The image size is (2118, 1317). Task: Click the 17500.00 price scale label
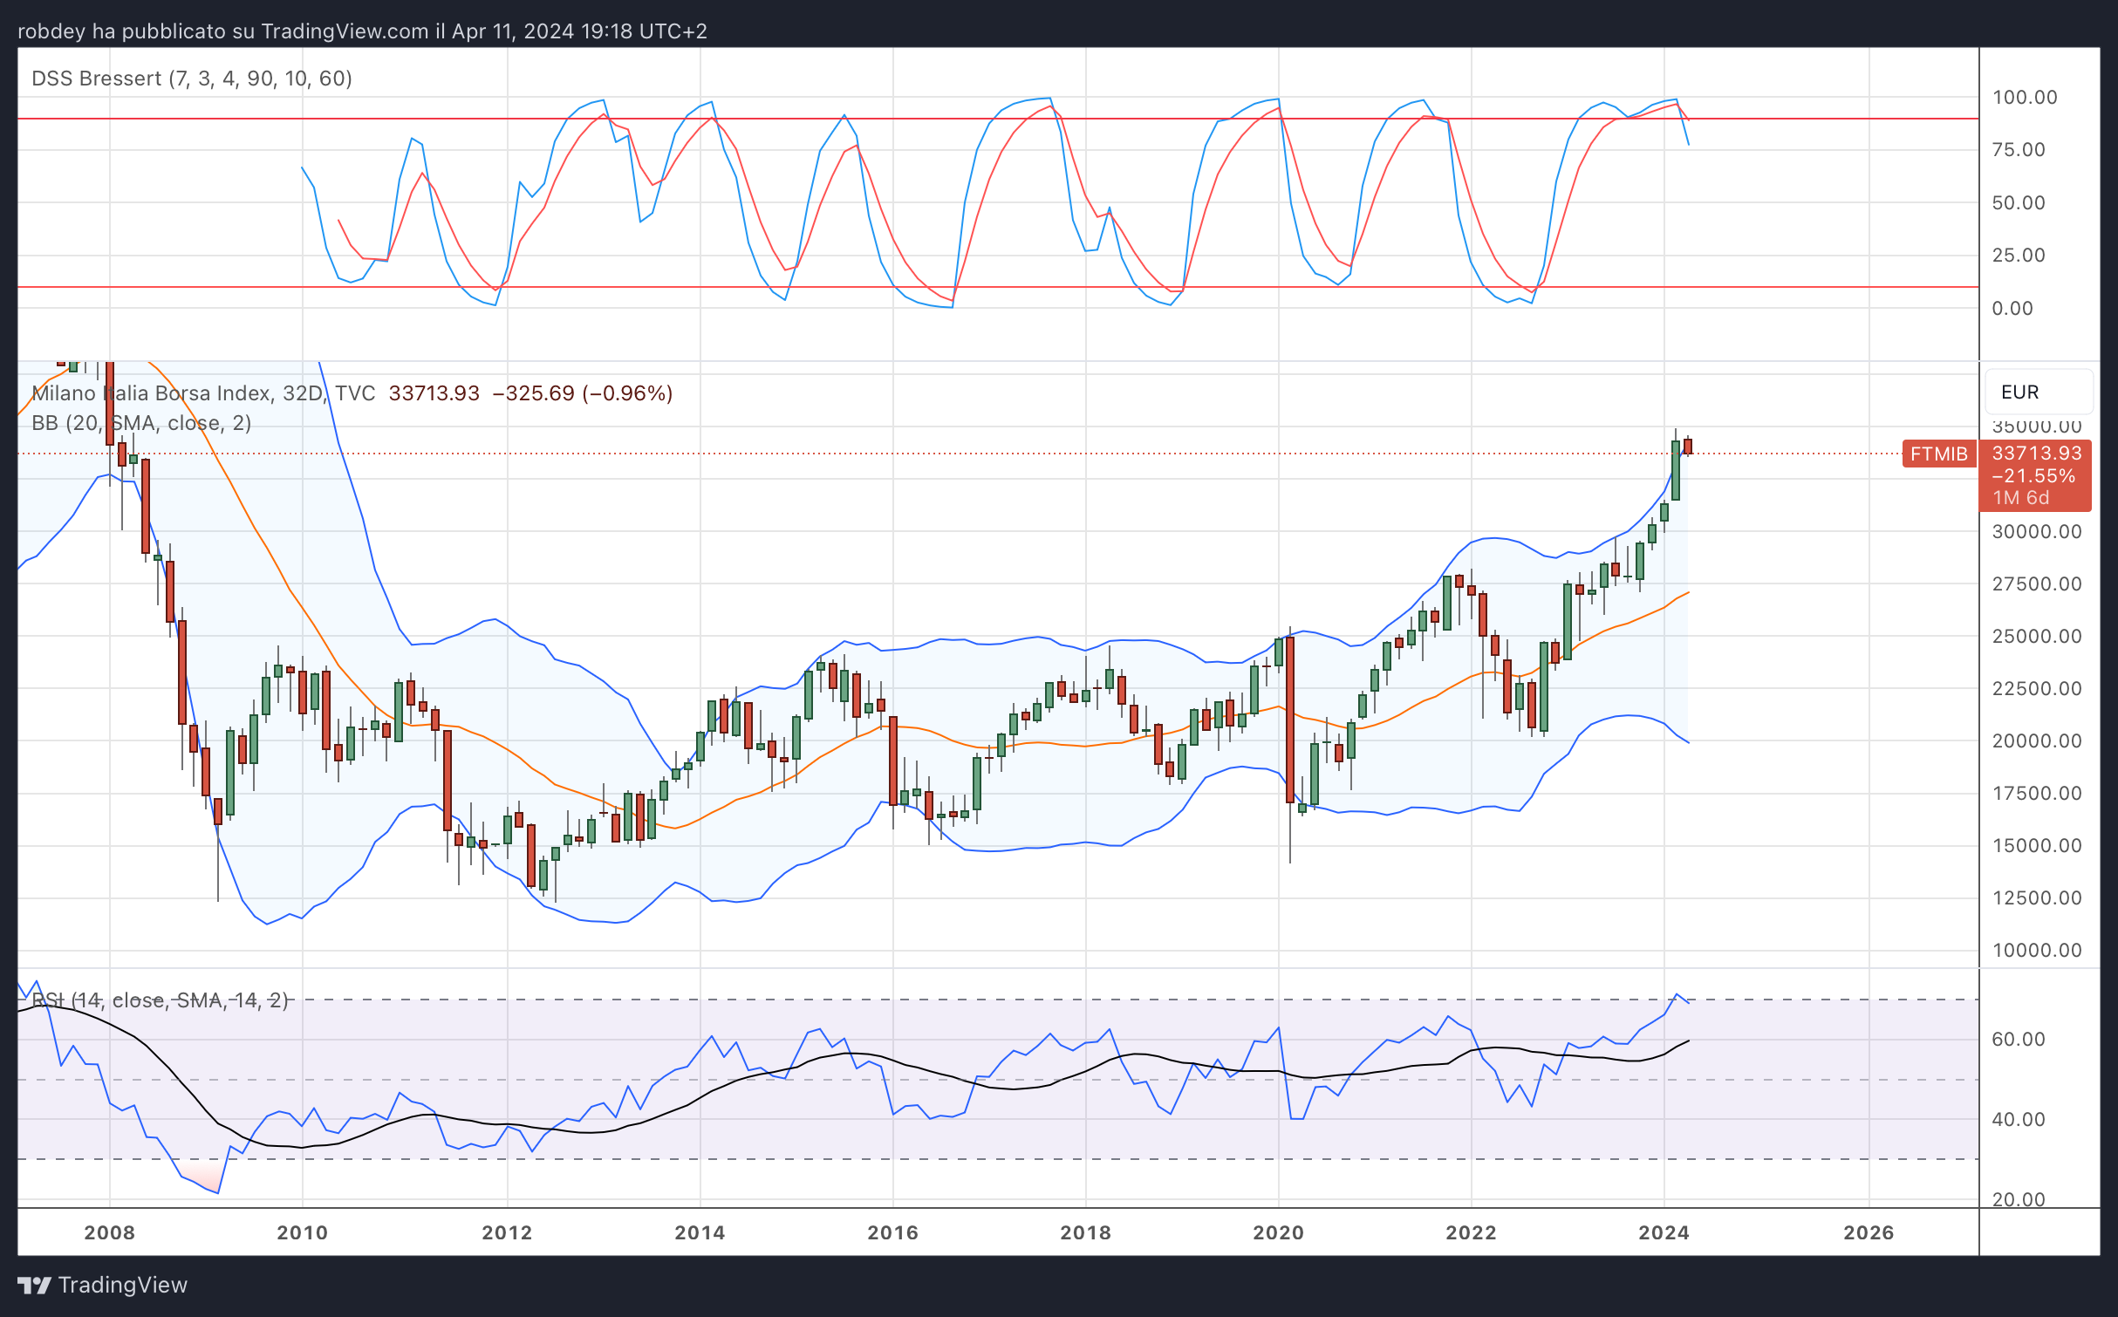click(2037, 793)
